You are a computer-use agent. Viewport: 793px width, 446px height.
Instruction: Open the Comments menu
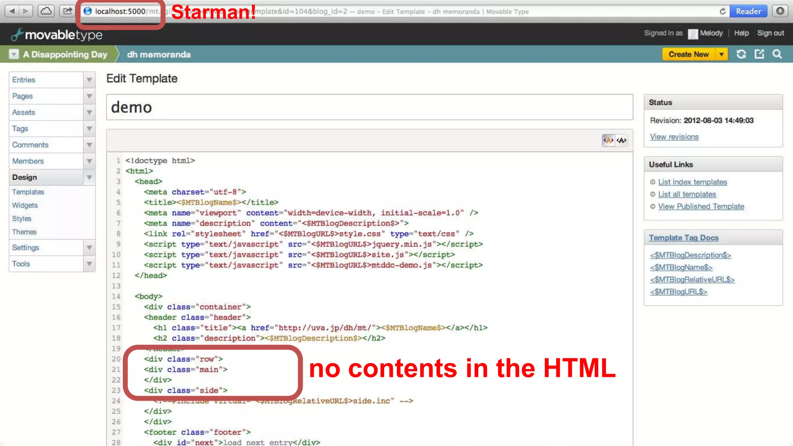point(46,145)
